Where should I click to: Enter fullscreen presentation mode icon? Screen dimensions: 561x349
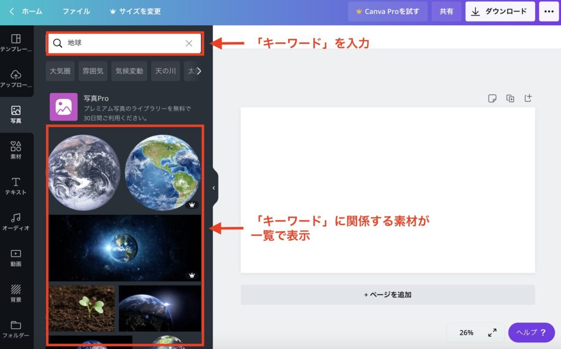[x=493, y=333]
